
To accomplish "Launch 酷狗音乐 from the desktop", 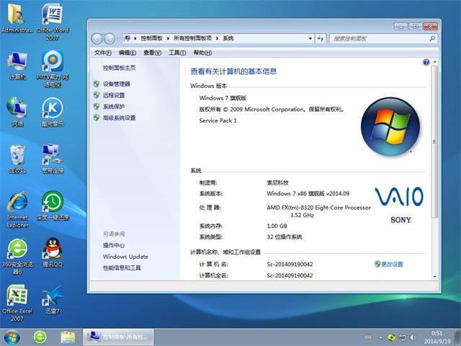I will [52, 109].
